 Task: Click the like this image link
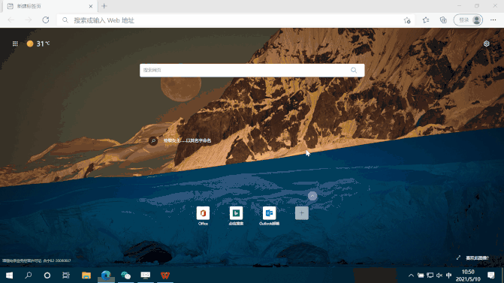[x=477, y=258]
